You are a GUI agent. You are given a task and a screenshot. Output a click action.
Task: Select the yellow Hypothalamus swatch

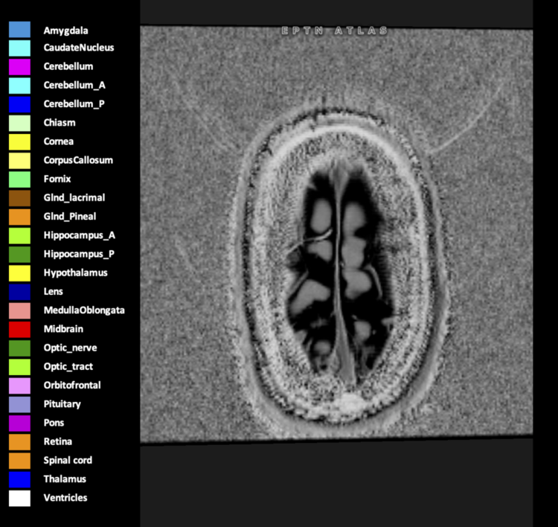19,273
